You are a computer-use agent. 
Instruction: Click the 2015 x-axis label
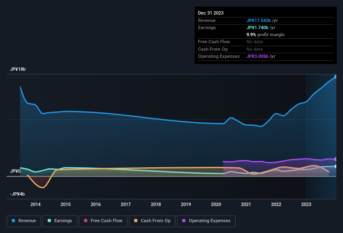(x=66, y=204)
